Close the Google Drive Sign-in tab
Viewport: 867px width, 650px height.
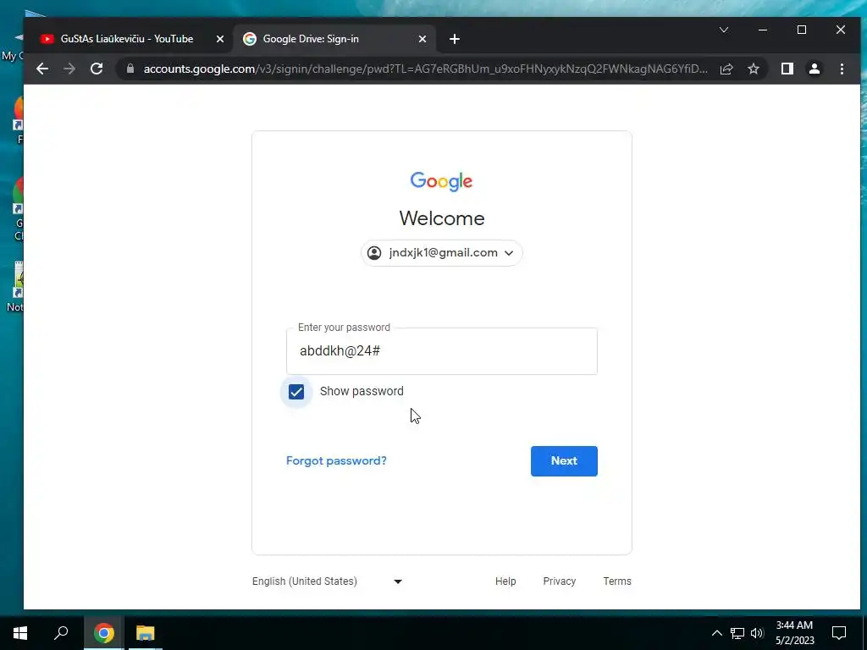[422, 39]
